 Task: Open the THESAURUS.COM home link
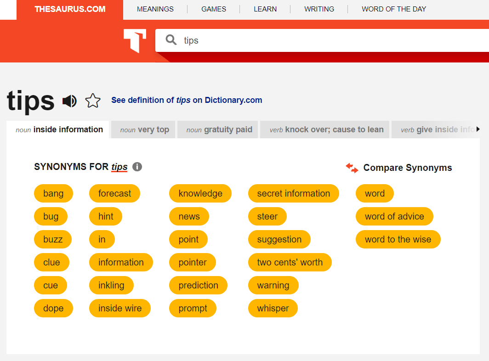click(70, 9)
